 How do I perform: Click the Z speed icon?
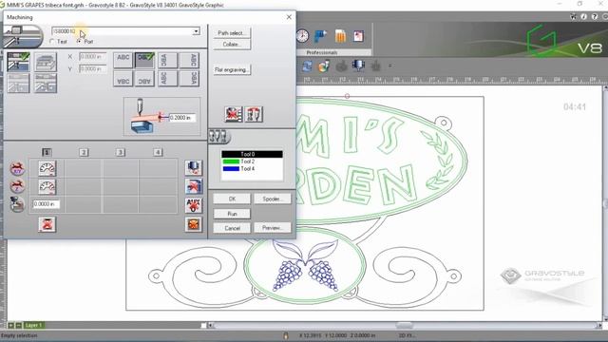pyautogui.click(x=17, y=186)
